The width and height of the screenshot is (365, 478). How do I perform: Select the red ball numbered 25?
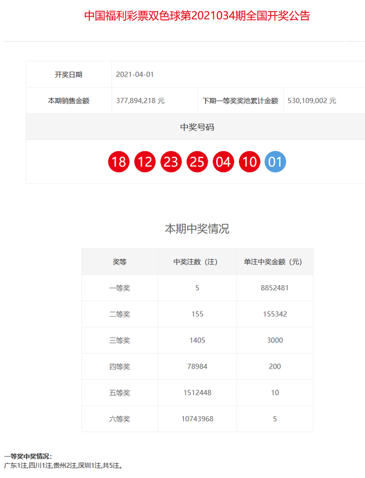(197, 163)
